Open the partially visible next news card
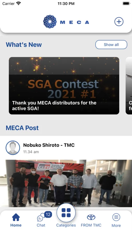 pos(129,86)
